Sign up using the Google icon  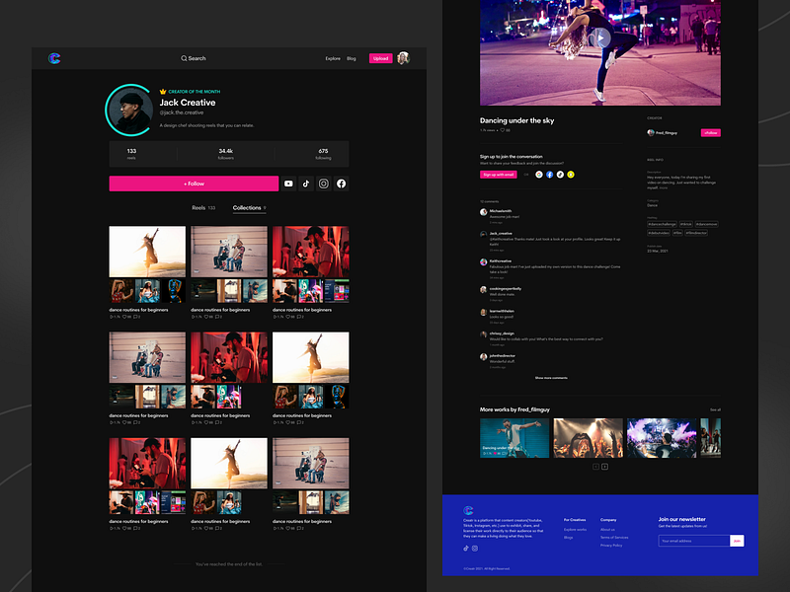click(539, 175)
